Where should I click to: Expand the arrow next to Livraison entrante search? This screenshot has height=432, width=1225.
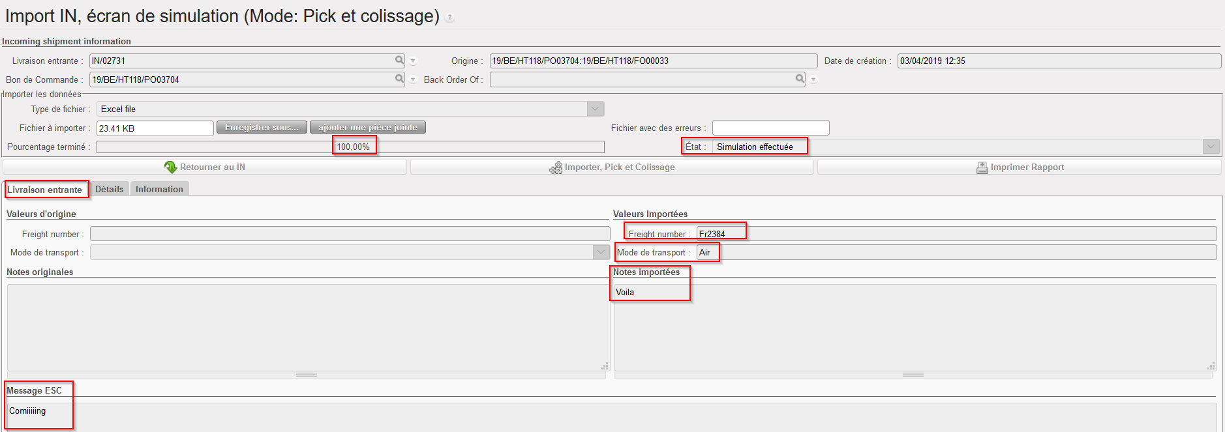[x=413, y=61]
